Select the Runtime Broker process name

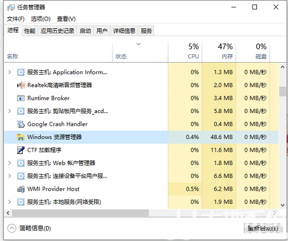tap(48, 98)
